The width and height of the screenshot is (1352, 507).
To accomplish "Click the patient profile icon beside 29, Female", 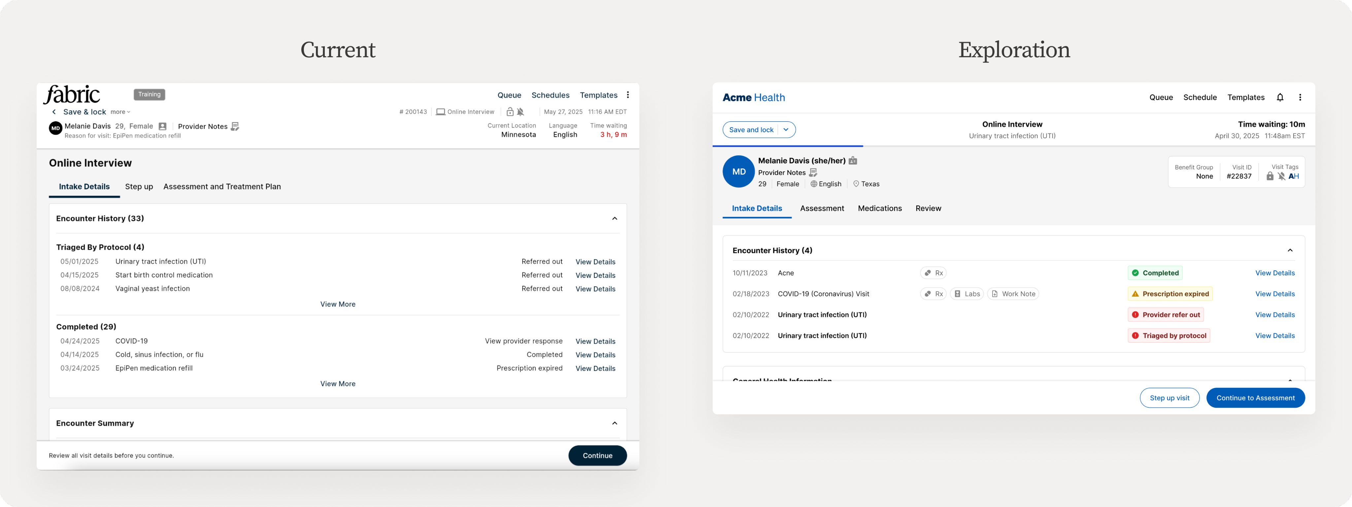I will click(163, 126).
